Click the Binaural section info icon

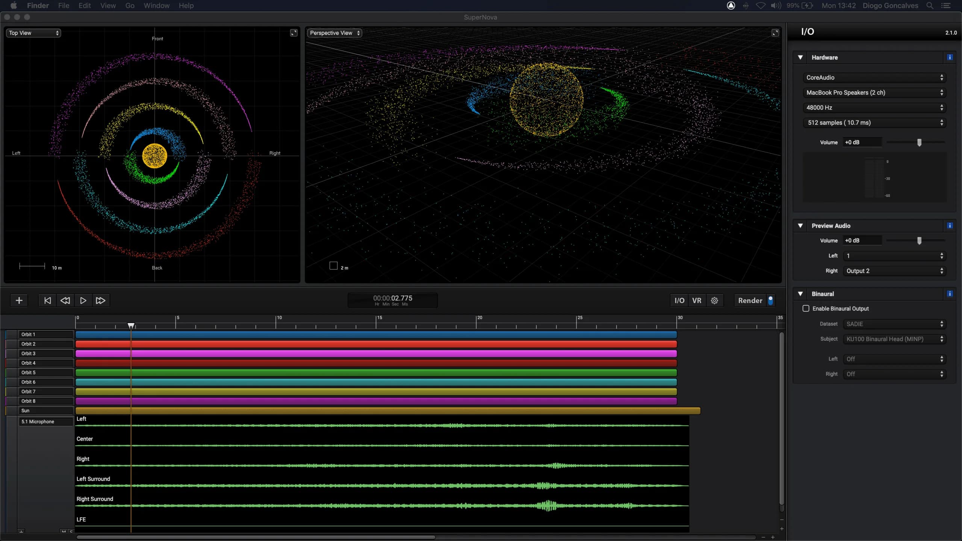(x=950, y=294)
